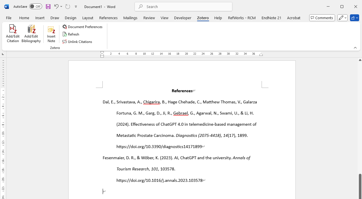Click the Share button
This screenshot has width=362, height=199.
pos(354,18)
